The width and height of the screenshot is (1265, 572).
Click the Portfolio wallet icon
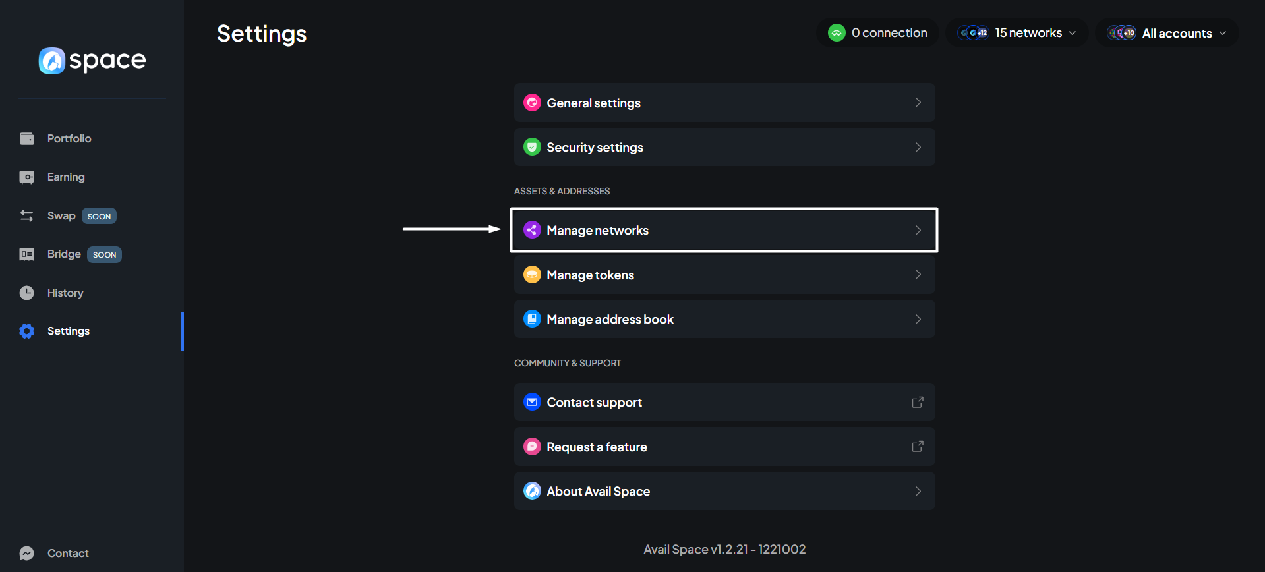point(27,138)
